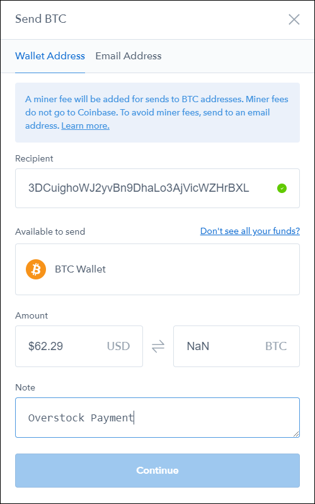Close the Send BTC dialog

294,20
